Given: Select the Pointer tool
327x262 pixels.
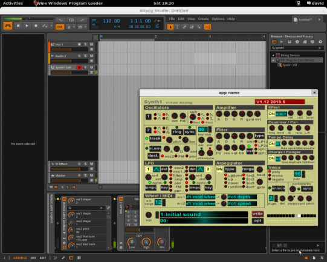Looking at the screenshot, I should [x=170, y=27].
